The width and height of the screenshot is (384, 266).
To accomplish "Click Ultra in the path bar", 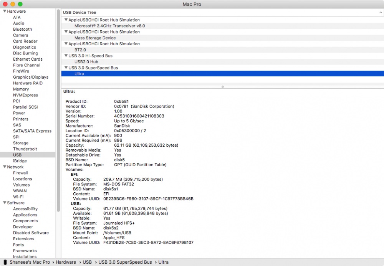I will [163, 262].
